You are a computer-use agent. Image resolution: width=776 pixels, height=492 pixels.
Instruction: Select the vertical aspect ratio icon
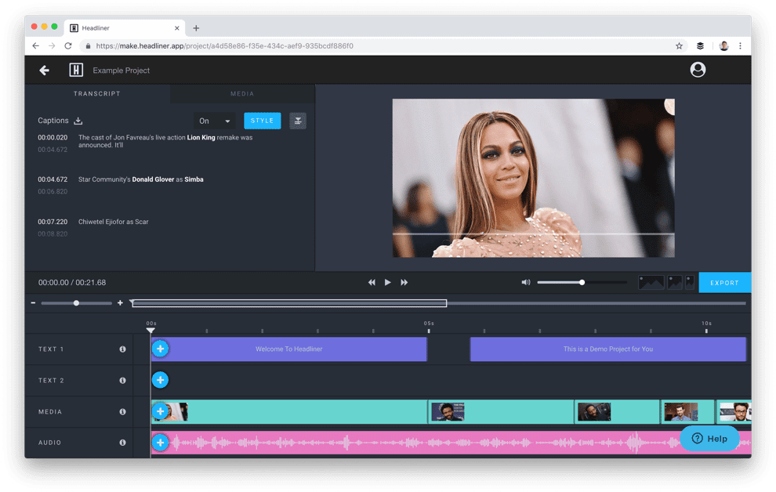point(689,282)
